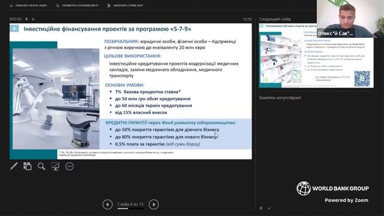
Task: Open the see all slides grid
Action: [x=28, y=166]
